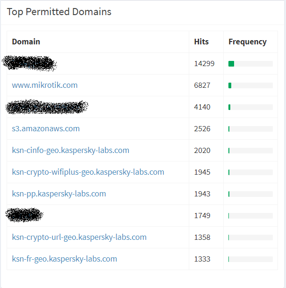
Task: Click the Hits column header
Action: pos(202,42)
